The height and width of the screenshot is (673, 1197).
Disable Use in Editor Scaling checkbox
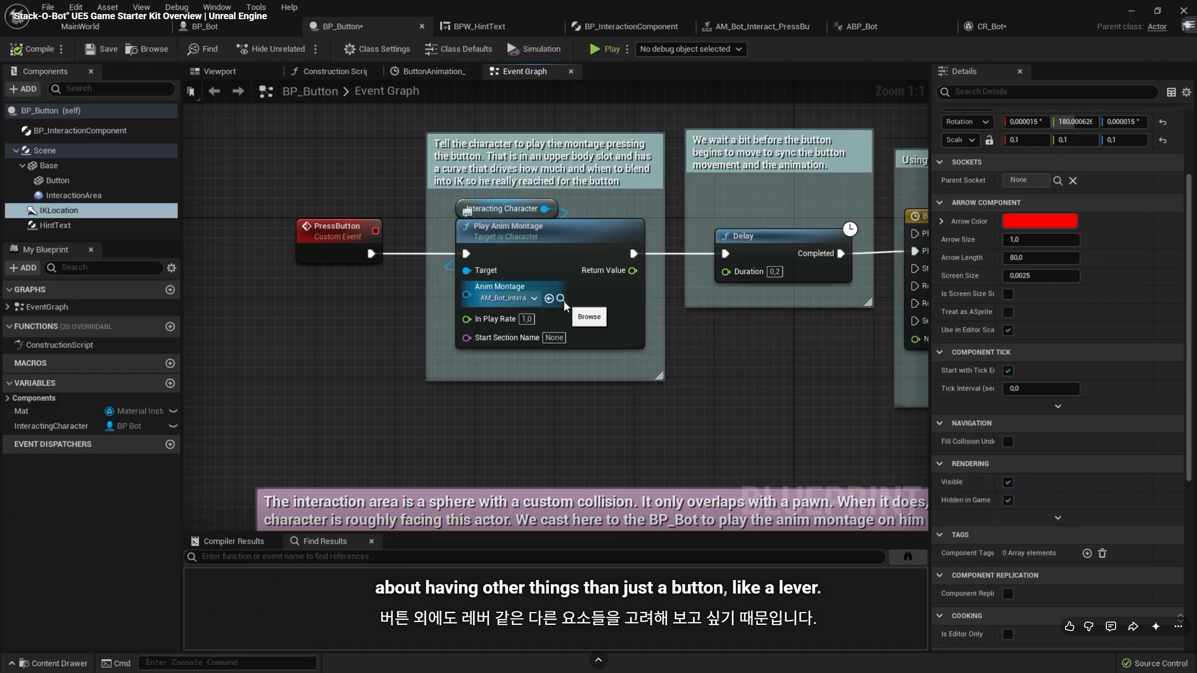pos(1008,330)
